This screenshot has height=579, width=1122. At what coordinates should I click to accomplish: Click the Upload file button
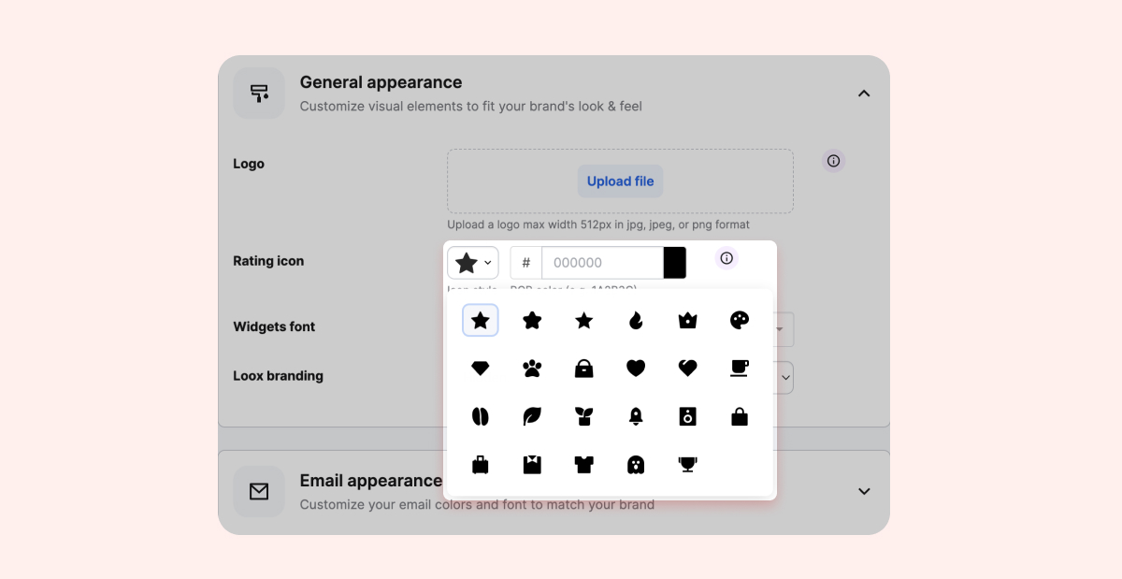click(620, 181)
